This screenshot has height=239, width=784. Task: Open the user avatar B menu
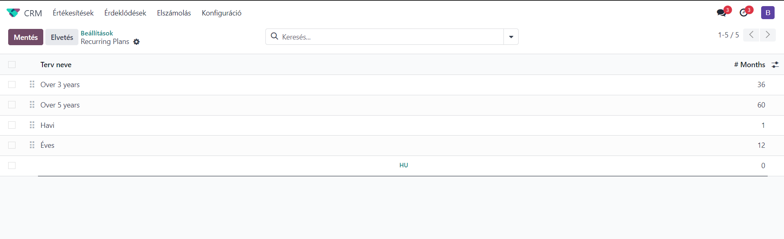point(768,13)
